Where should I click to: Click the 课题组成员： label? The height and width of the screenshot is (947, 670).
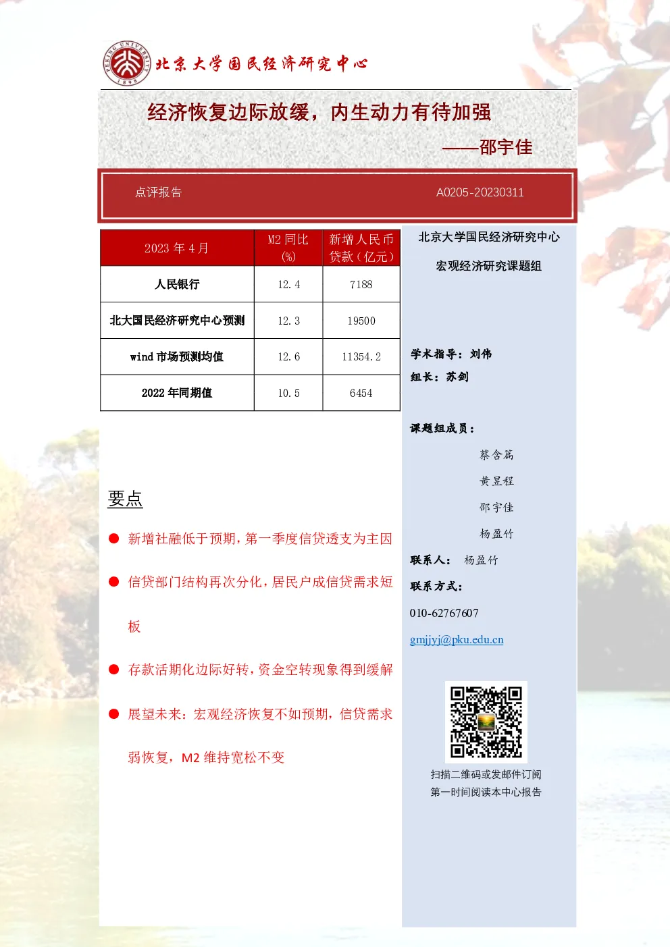pos(443,429)
